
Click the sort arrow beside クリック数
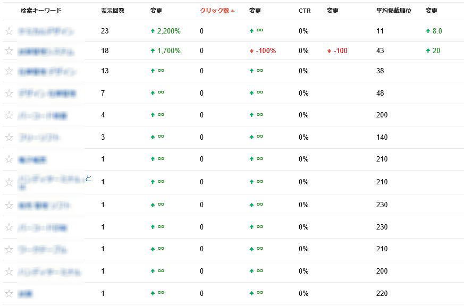click(233, 11)
